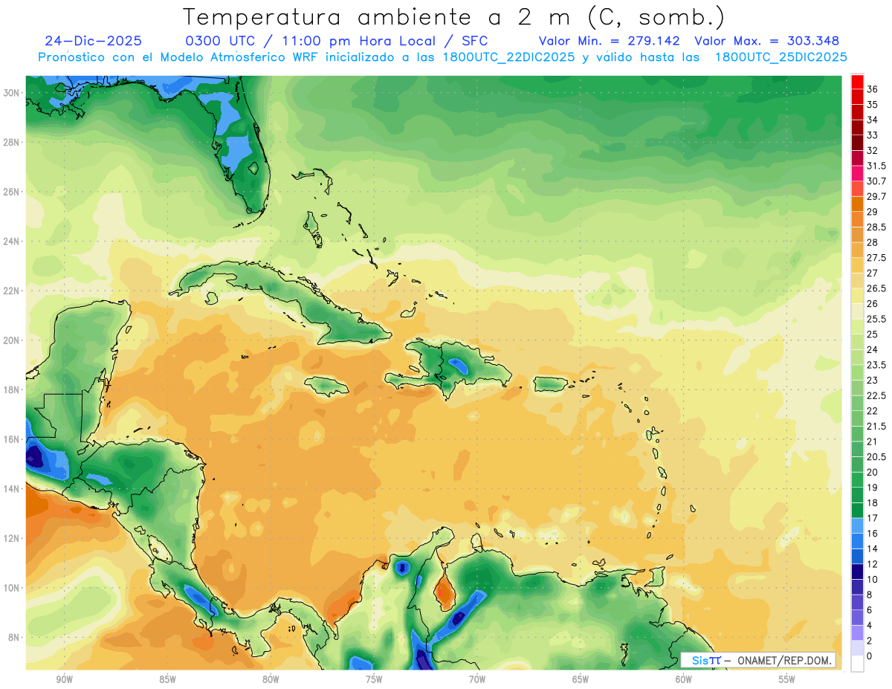Viewport: 892px width, 689px height.
Task: Select the 8N latitude axis label
Action: (13, 638)
